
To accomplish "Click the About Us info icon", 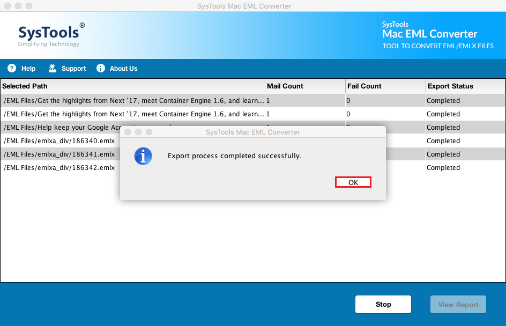I will pos(101,68).
